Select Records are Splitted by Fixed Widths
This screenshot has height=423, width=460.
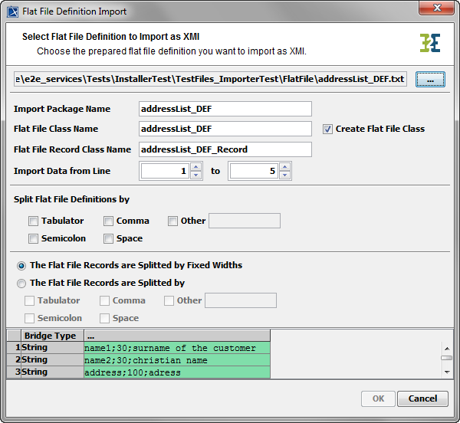click(x=21, y=265)
